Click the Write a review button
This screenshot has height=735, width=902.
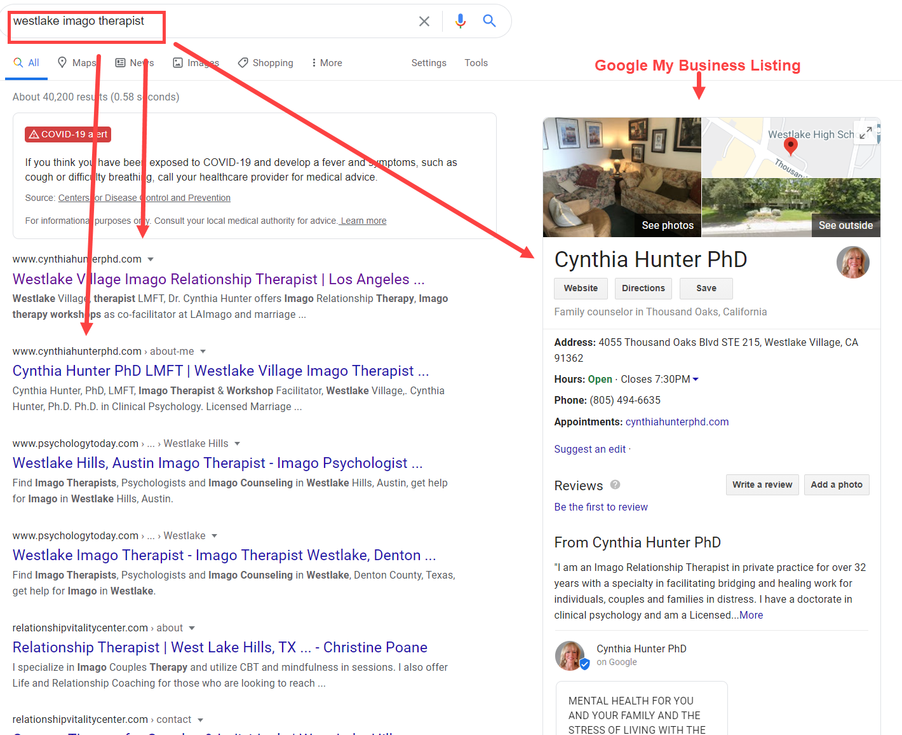(x=762, y=484)
